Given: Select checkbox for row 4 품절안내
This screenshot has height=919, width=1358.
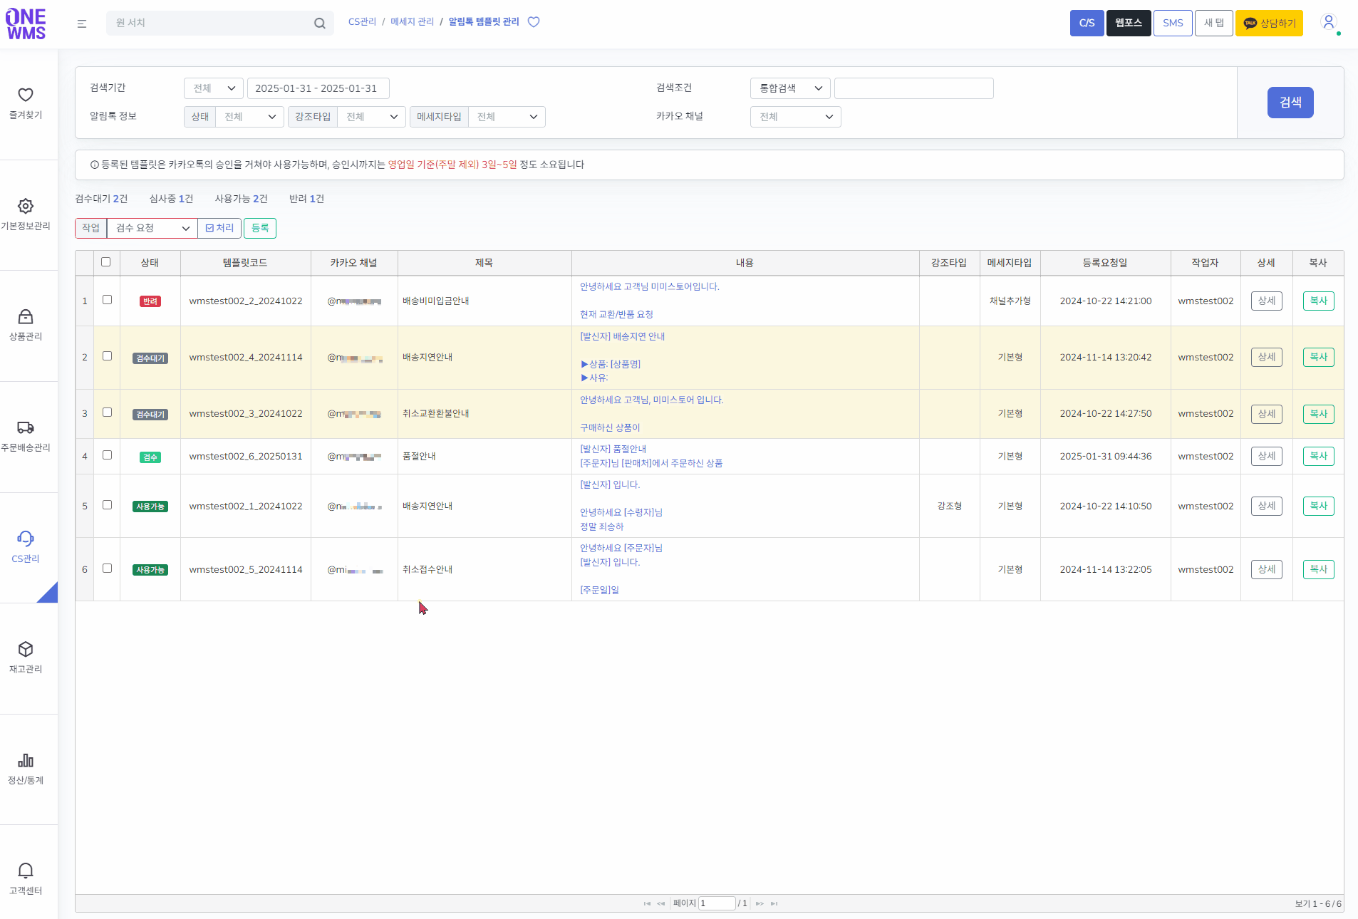Looking at the screenshot, I should tap(107, 455).
